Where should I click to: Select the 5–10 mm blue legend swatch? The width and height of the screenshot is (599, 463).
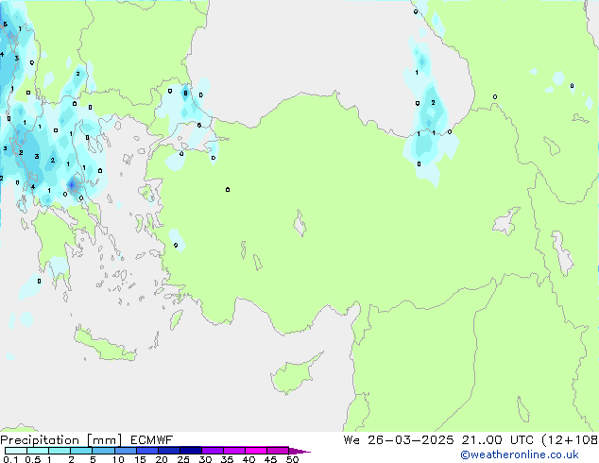tap(103, 451)
